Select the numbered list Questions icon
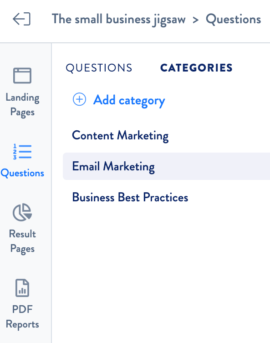 coord(22,152)
